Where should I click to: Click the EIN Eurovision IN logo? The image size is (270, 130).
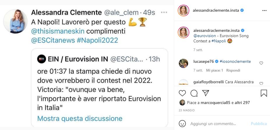[x=42, y=59]
